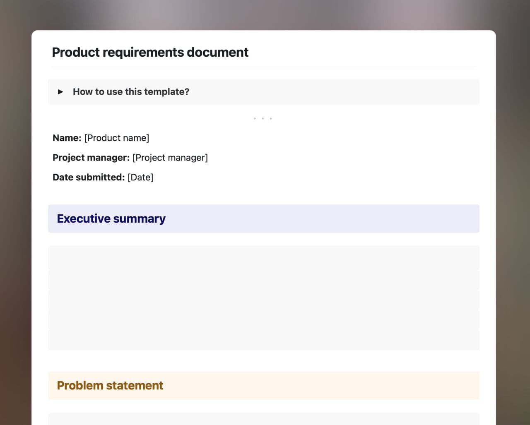Click the bold 'Name:' label
This screenshot has width=530, height=425.
point(67,138)
